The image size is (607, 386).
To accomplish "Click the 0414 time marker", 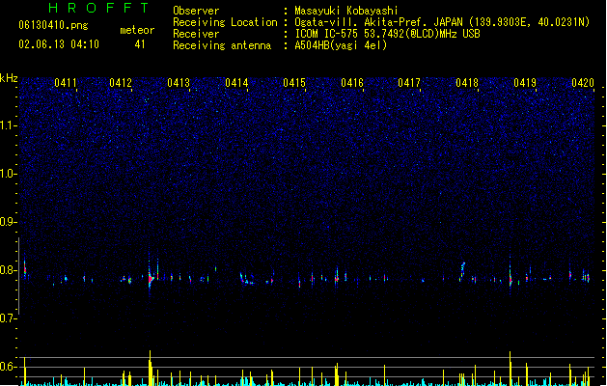I will pyautogui.click(x=236, y=83).
